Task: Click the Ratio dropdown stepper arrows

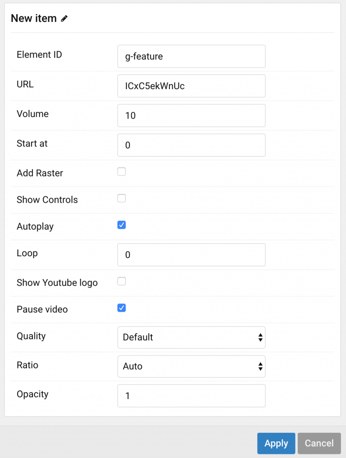Action: tap(260, 366)
